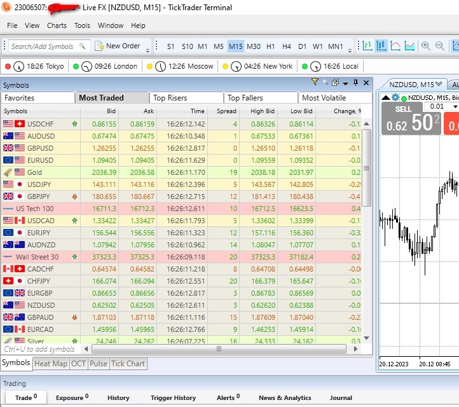Open the Journal tab
The image size is (459, 407).
341,397
